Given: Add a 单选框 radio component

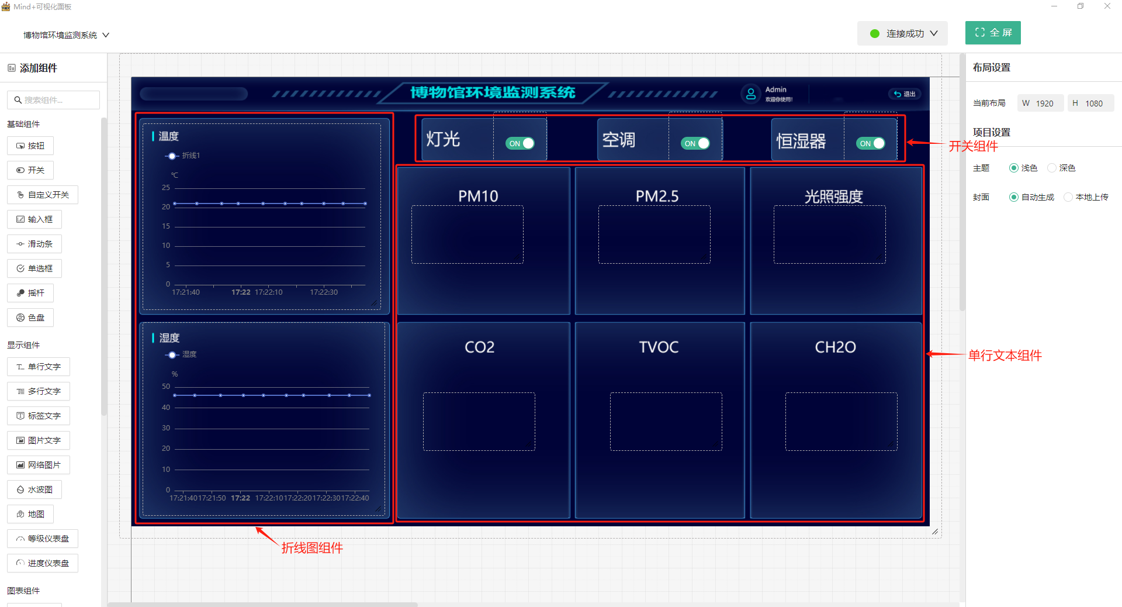Looking at the screenshot, I should coord(34,268).
